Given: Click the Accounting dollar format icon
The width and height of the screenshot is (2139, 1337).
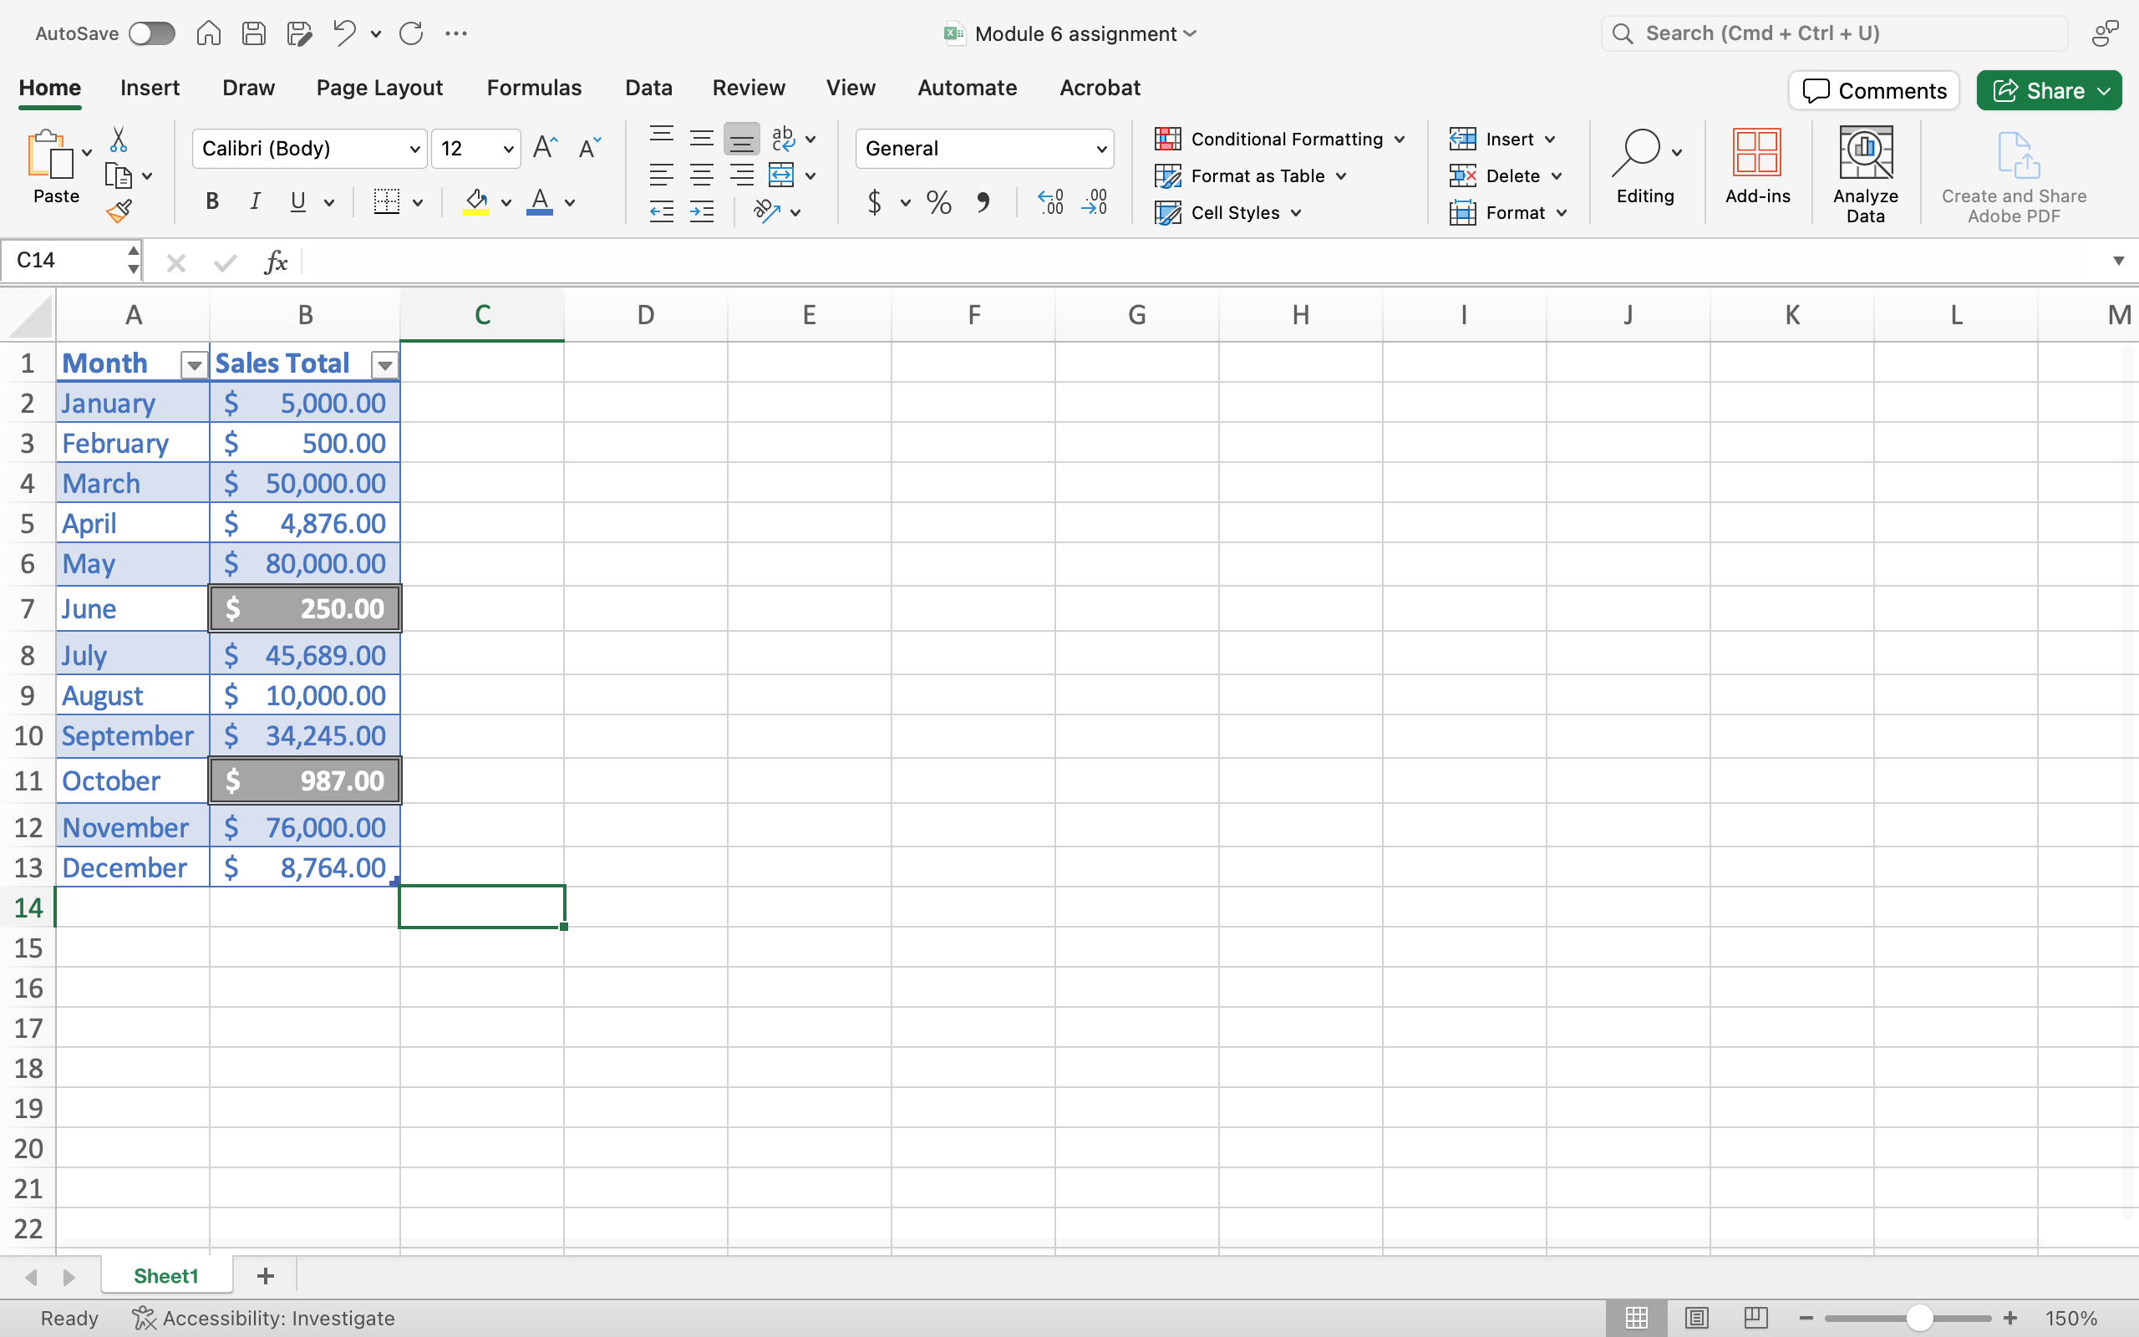Looking at the screenshot, I should 874,202.
